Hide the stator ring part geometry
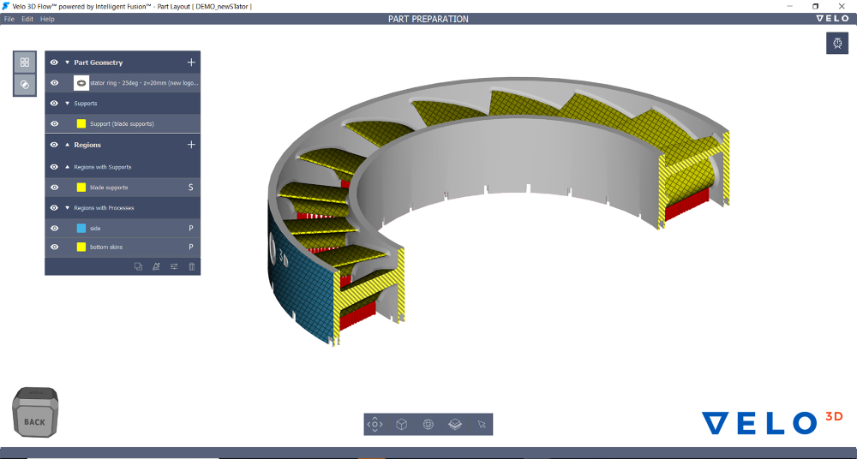857x459 pixels. click(x=54, y=83)
